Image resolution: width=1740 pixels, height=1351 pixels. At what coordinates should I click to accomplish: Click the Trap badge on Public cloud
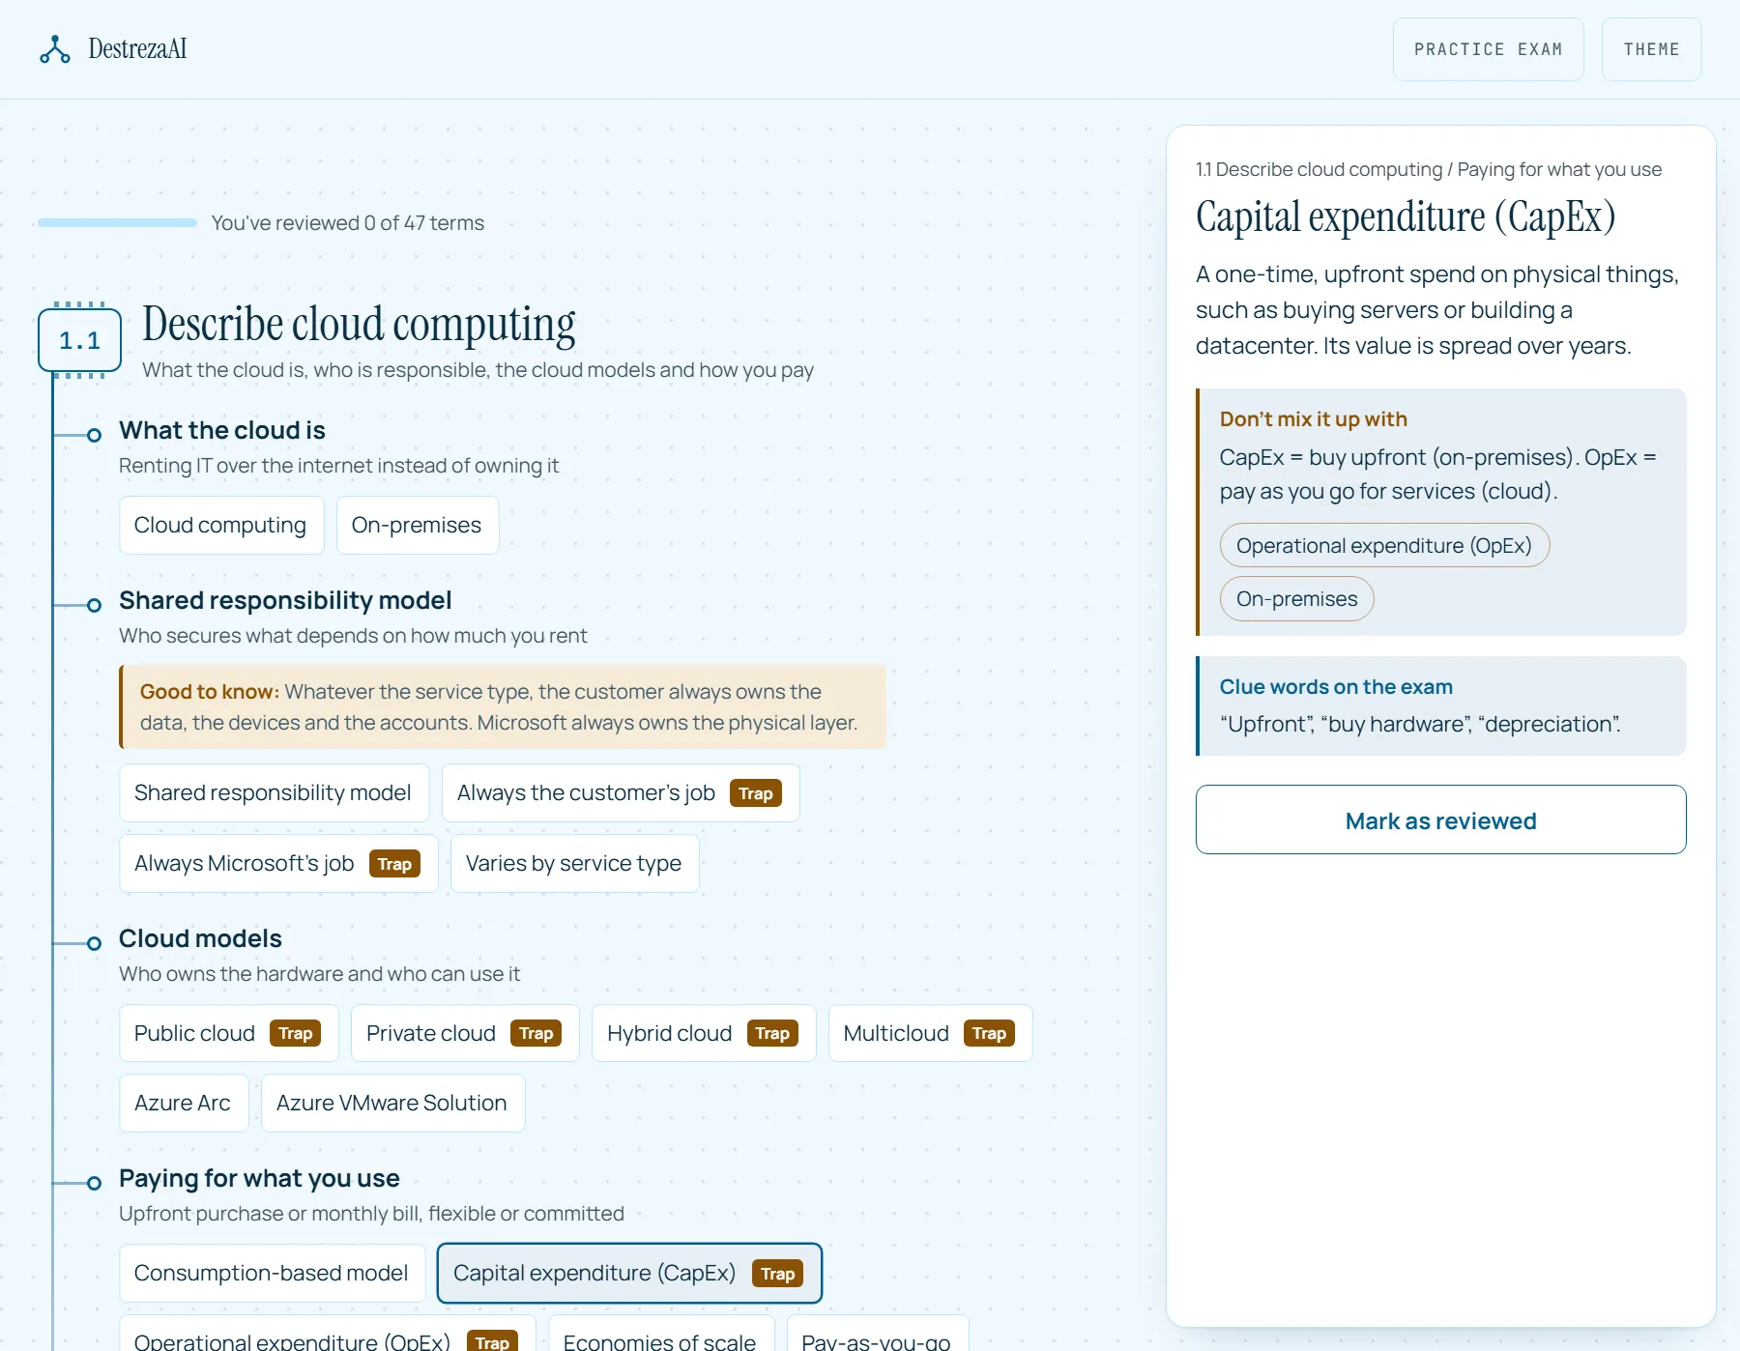tap(295, 1033)
